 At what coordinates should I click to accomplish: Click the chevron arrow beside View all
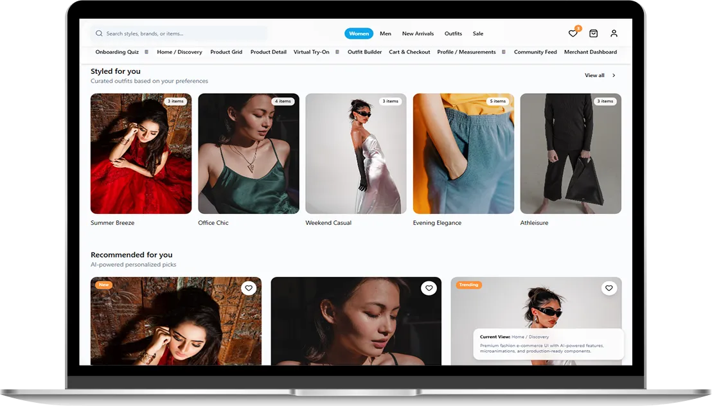click(614, 76)
